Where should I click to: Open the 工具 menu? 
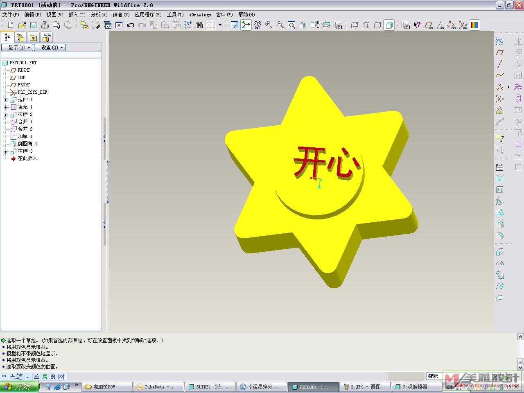tap(175, 15)
